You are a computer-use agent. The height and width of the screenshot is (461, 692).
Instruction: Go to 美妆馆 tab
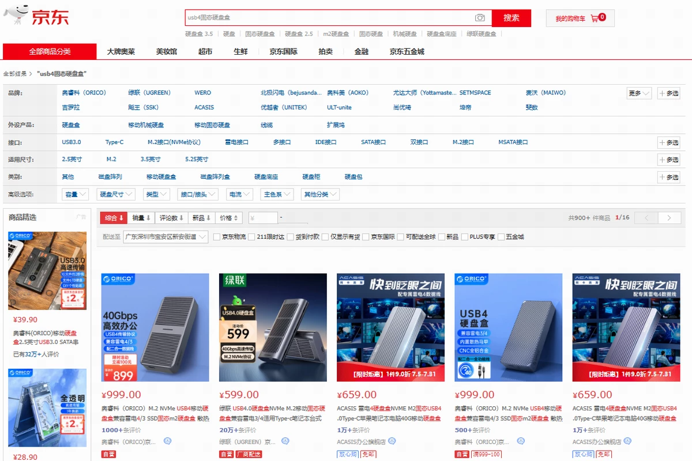(x=167, y=51)
